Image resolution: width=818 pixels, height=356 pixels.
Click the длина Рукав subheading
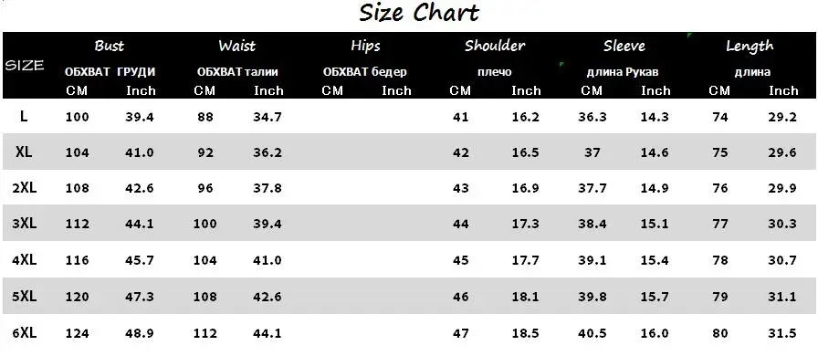623,72
